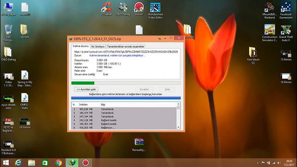The image size is (297, 167).
Task: Select the 16 filmim video file
Action: pos(286,78)
